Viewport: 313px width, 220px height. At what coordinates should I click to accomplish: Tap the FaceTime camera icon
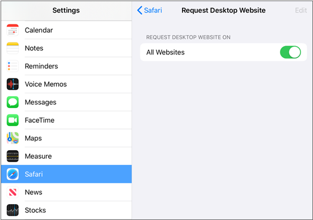coord(13,120)
